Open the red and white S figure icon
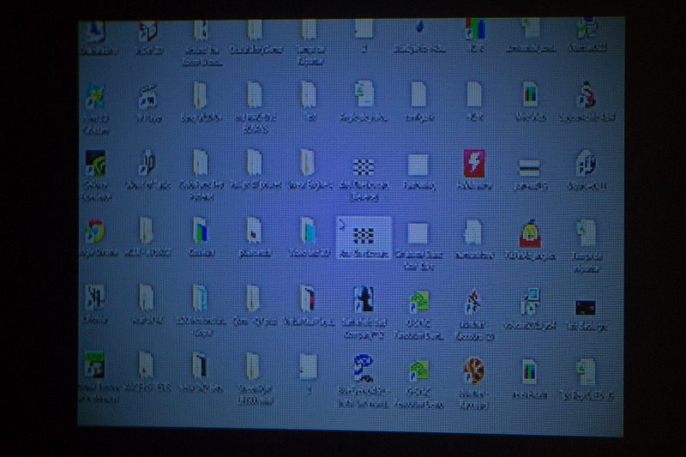 click(x=586, y=95)
